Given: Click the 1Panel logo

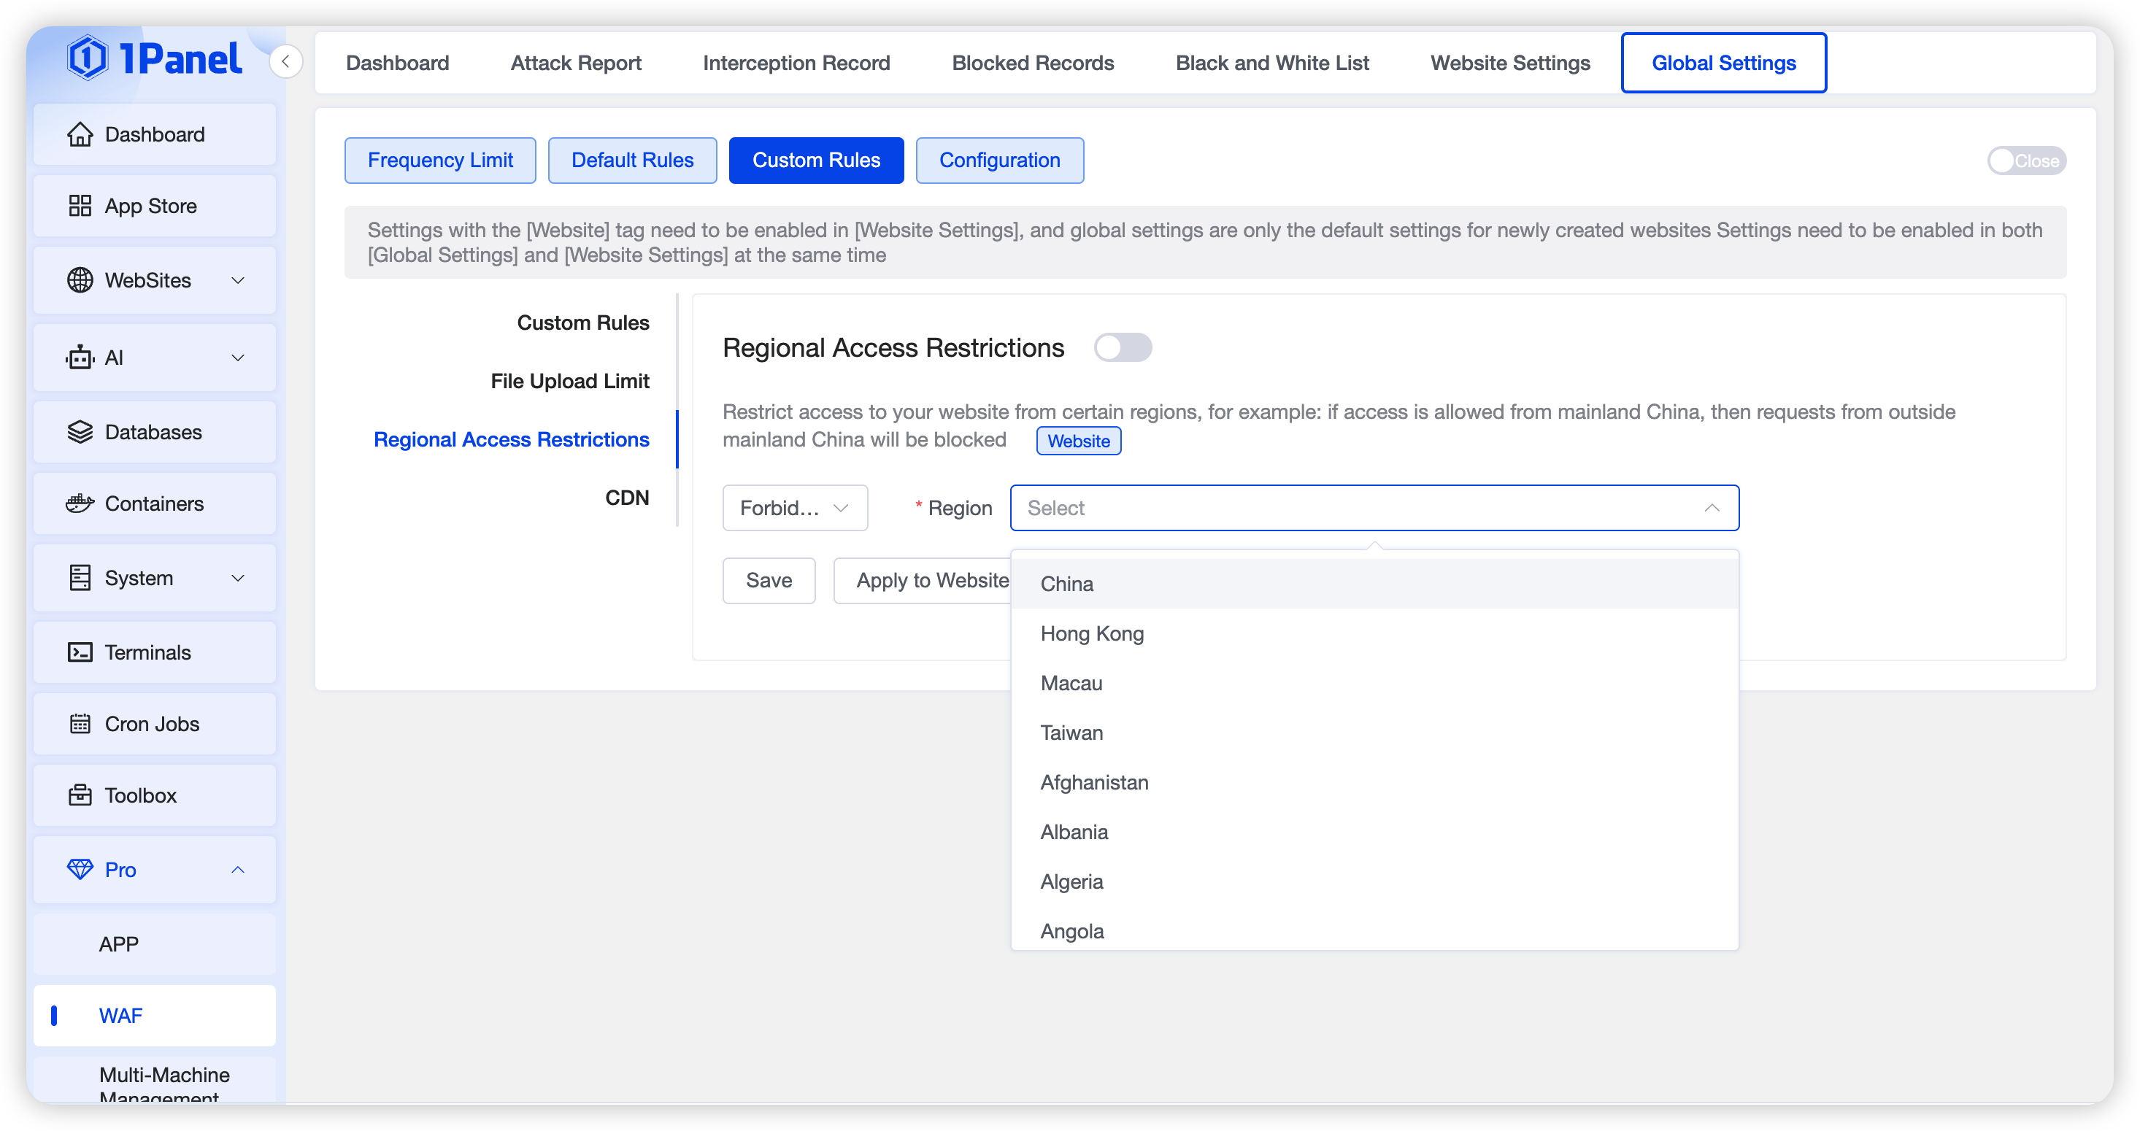Looking at the screenshot, I should [x=155, y=58].
